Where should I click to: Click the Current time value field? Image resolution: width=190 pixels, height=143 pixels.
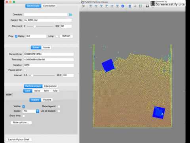click(x=49, y=54)
